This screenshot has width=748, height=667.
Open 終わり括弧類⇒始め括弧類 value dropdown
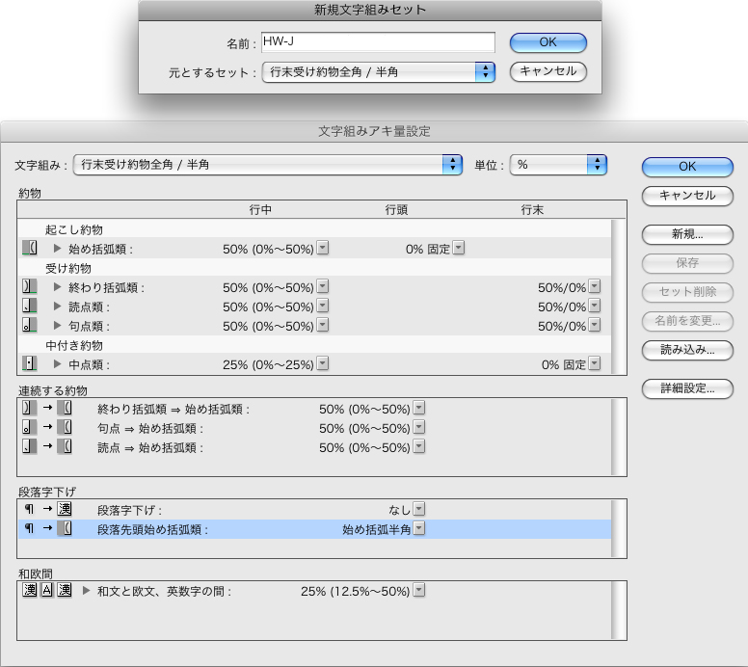pyautogui.click(x=419, y=408)
